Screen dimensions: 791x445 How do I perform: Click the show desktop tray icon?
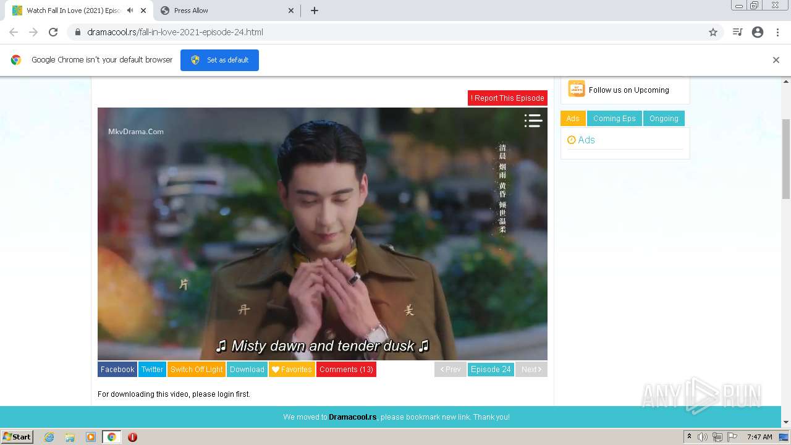pos(784,437)
